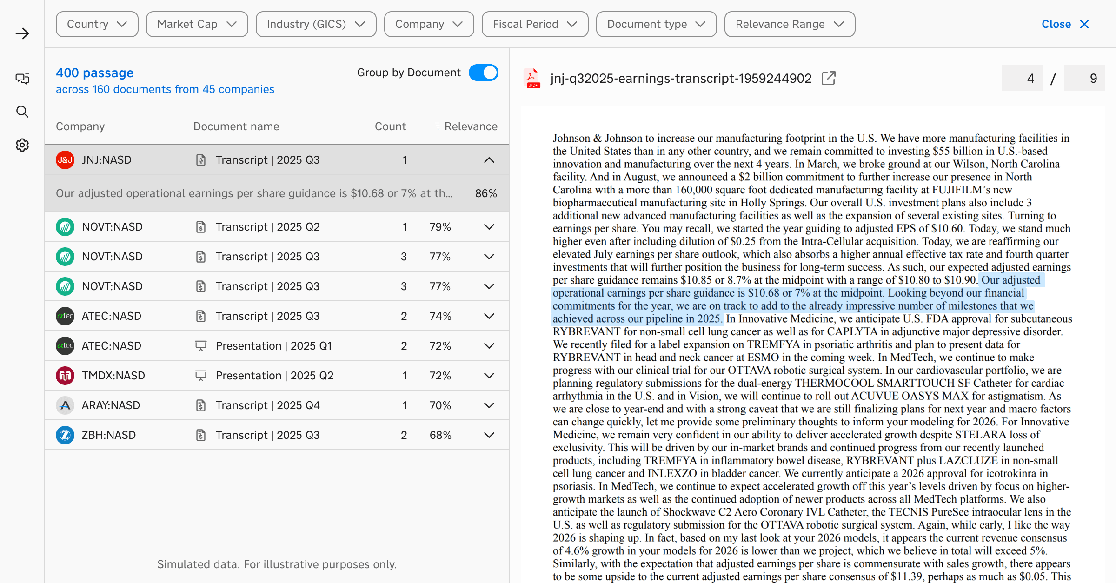
Task: Toggle the Group by Document switch
Action: tap(483, 73)
